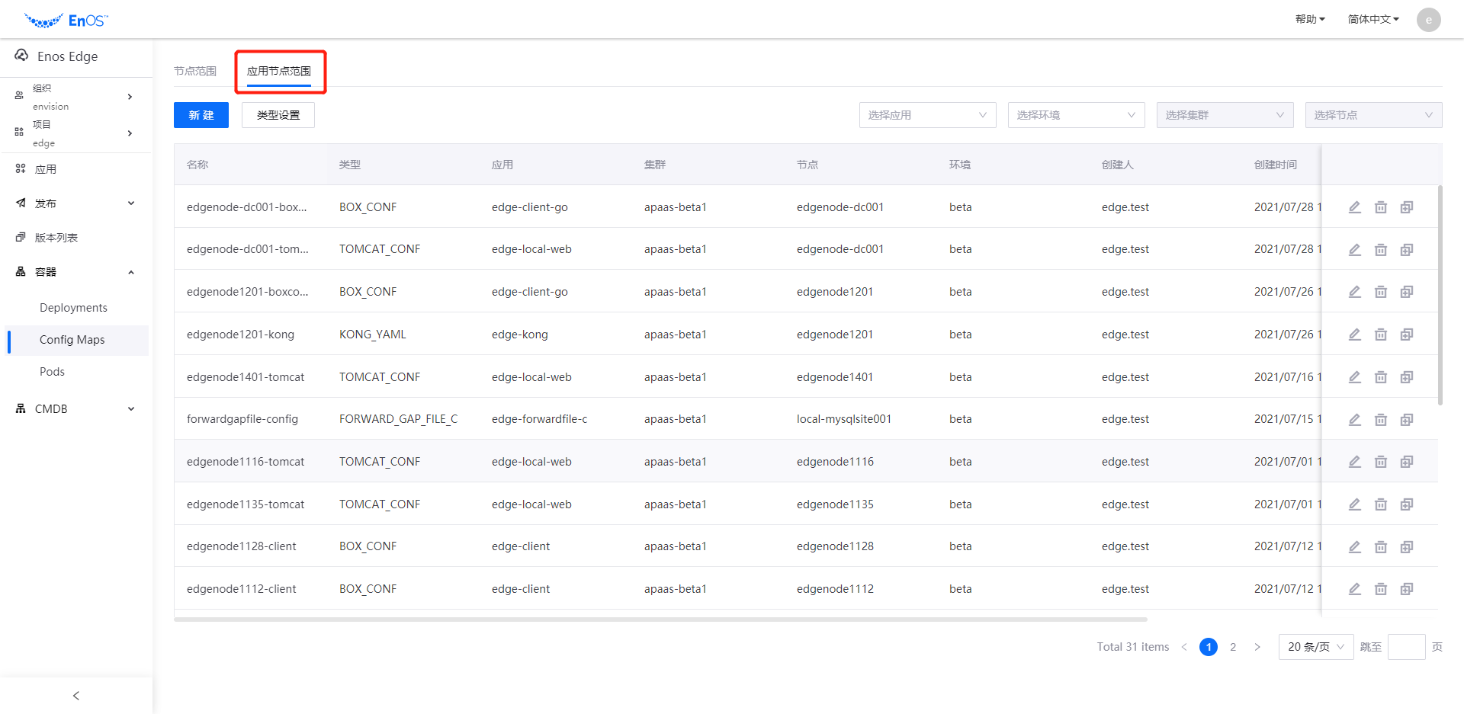The height and width of the screenshot is (714, 1464).
Task: Change page size from 20 条/页
Action: 1315,647
